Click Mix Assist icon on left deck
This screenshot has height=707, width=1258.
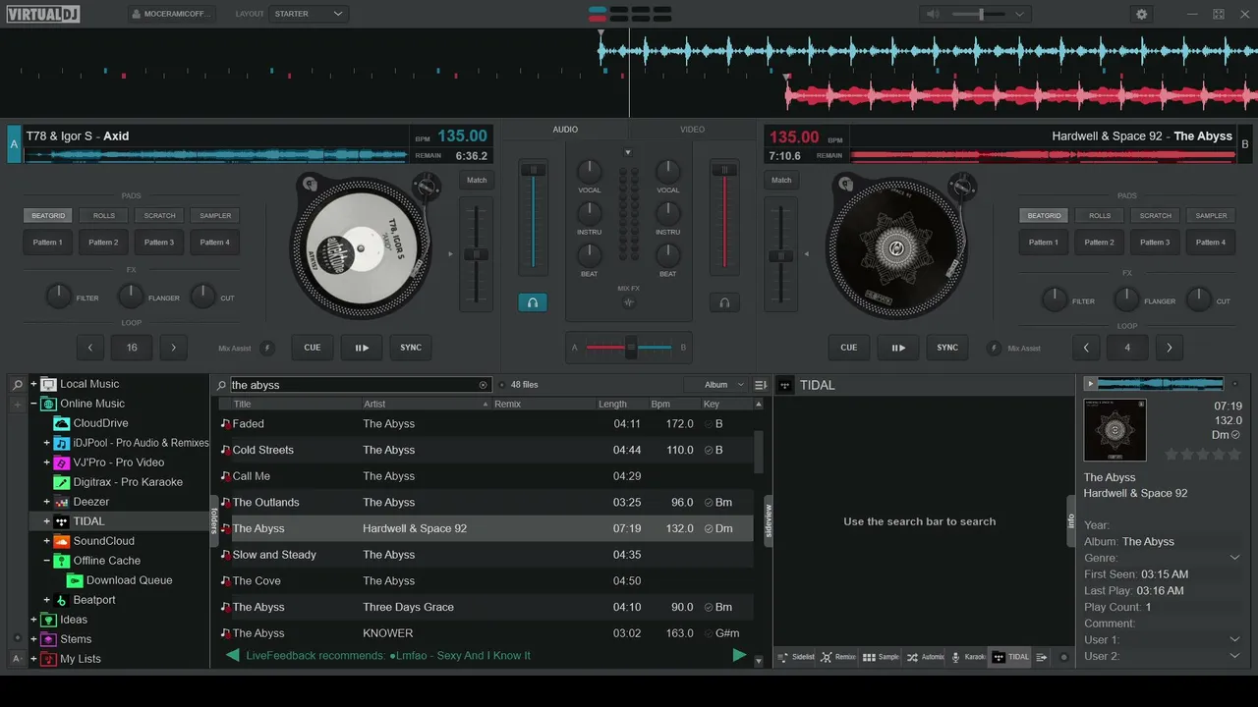click(267, 348)
